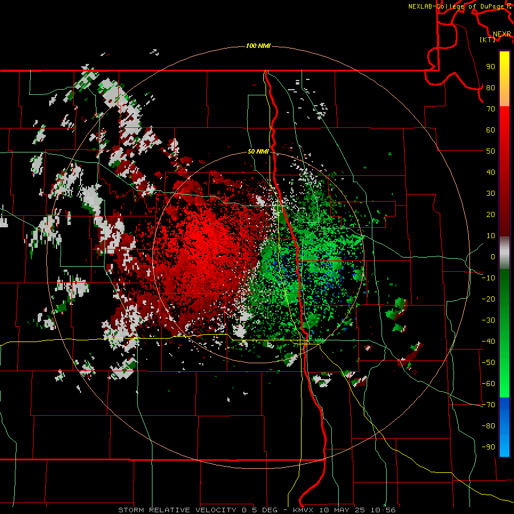Click the 70 value on velocity scale
The height and width of the screenshot is (514, 514).
(491, 109)
